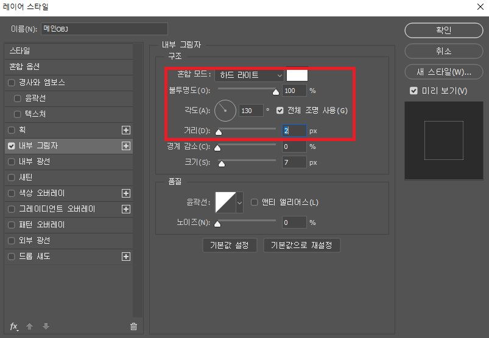Click the 경계 감소 value field
The image size is (489, 338).
coord(294,147)
